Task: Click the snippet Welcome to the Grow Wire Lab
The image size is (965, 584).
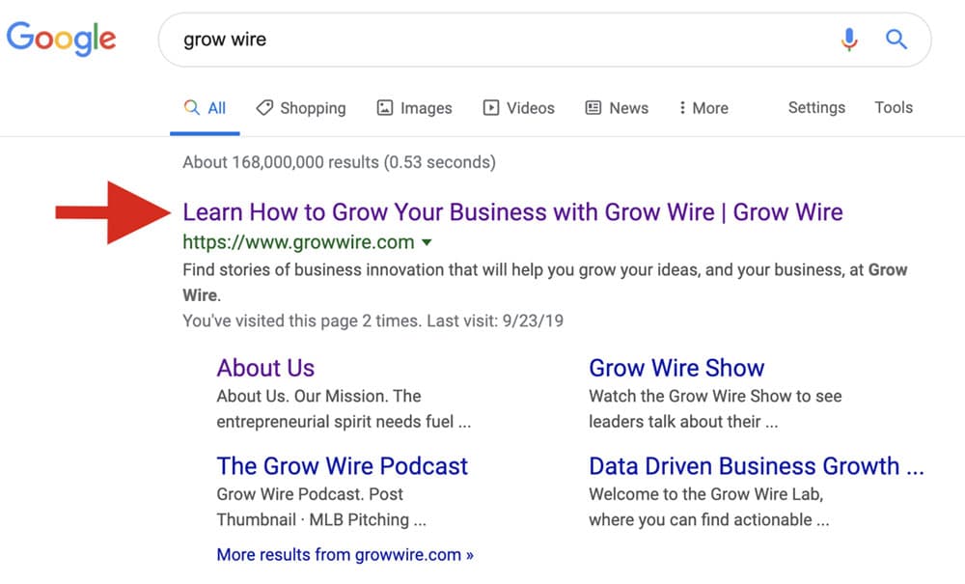Action: pyautogui.click(x=709, y=507)
